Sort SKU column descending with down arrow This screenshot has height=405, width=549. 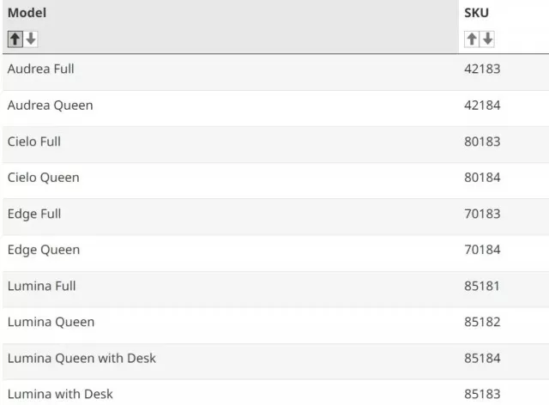(487, 39)
